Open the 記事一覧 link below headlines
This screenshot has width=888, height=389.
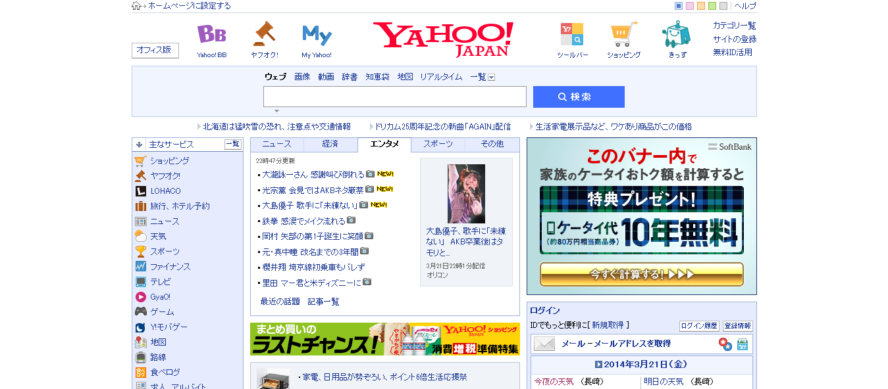(324, 302)
